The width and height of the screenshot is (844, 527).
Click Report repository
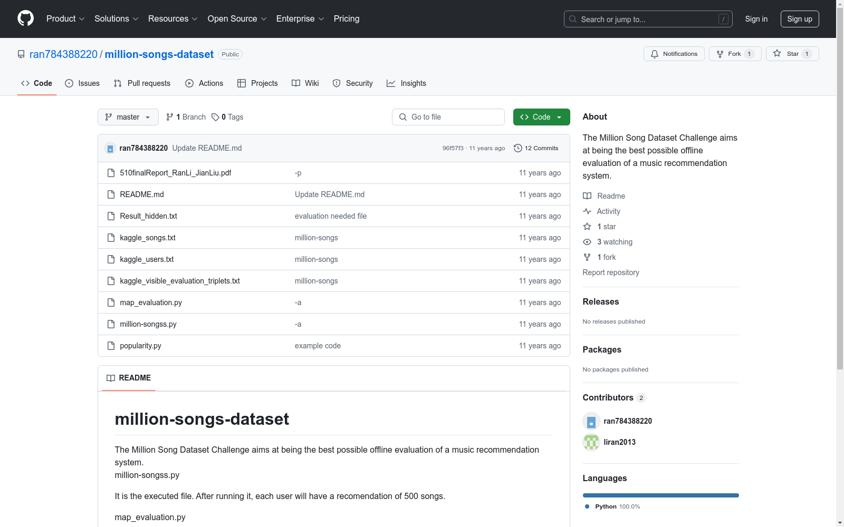(x=611, y=272)
